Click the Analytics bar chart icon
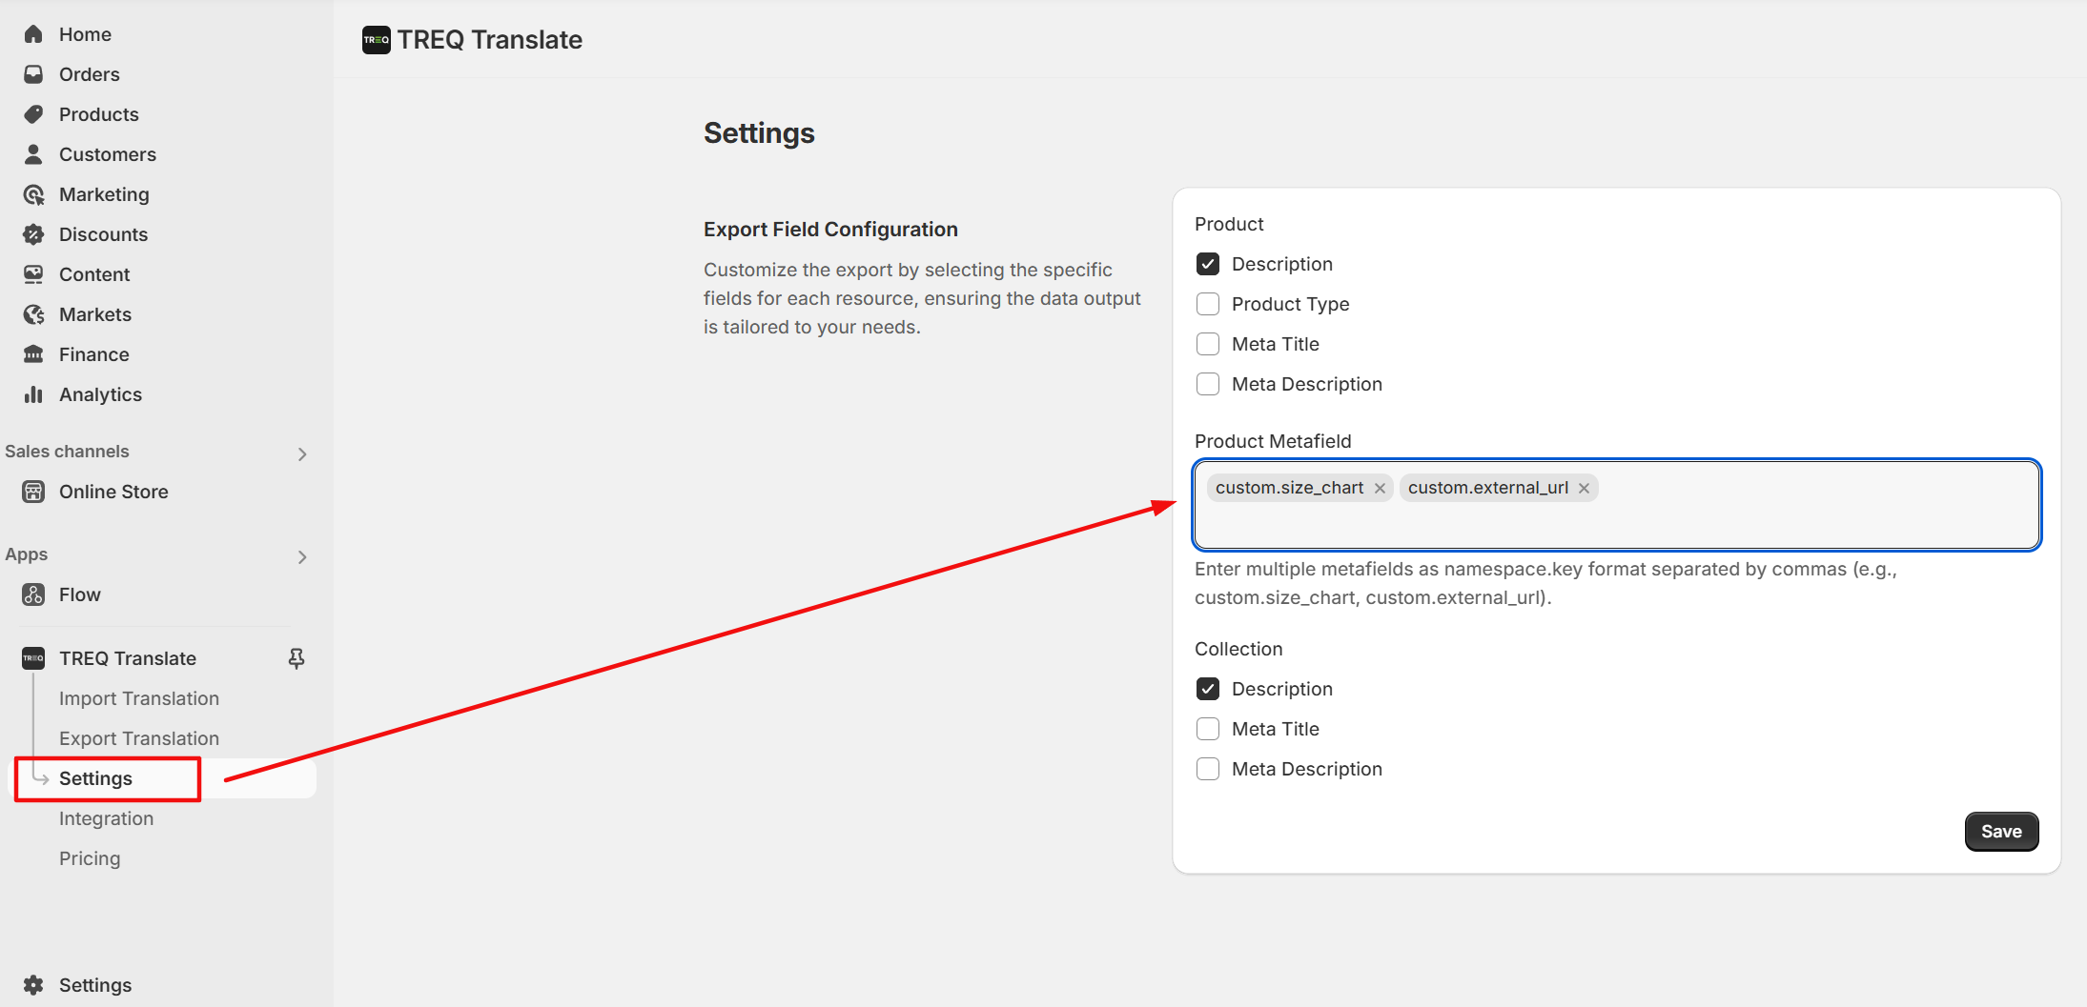This screenshot has width=2087, height=1007. (33, 394)
